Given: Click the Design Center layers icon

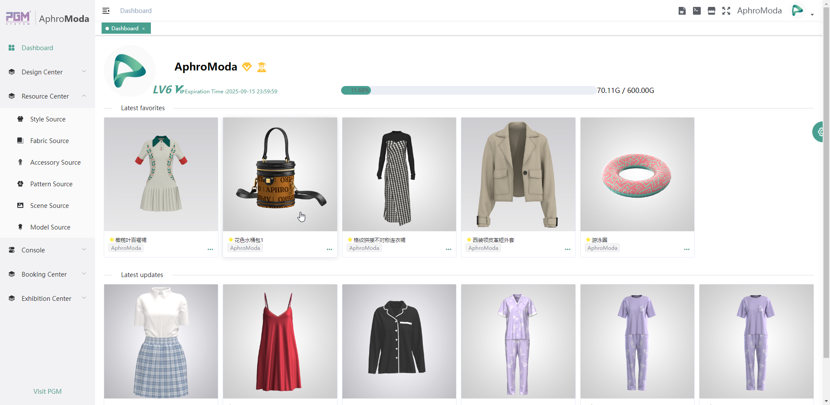Looking at the screenshot, I should (12, 72).
